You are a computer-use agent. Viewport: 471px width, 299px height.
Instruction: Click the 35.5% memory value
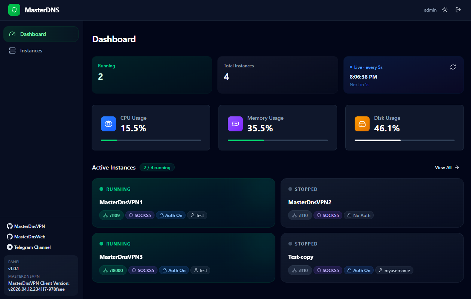260,128
